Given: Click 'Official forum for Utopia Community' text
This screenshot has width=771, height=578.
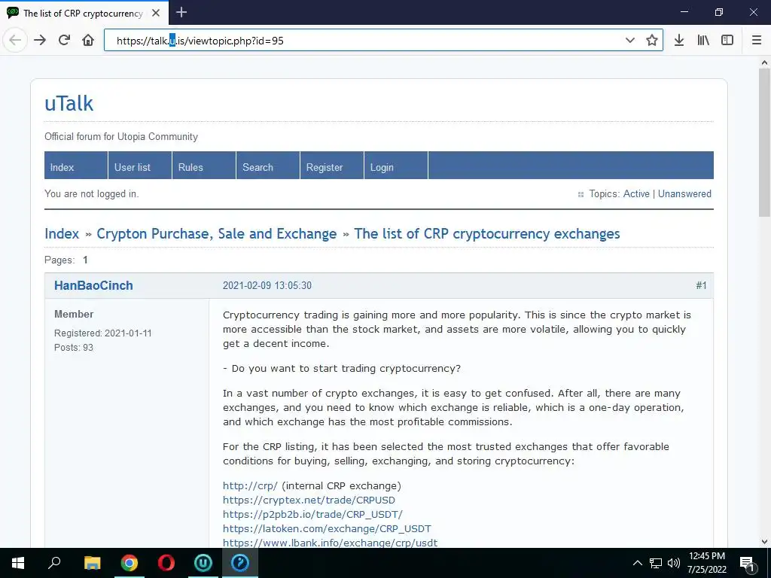Looking at the screenshot, I should pos(121,137).
